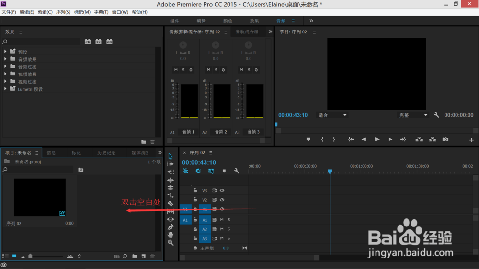Click Mark In in program monitor
The height and width of the screenshot is (269, 479).
pyautogui.click(x=322, y=139)
